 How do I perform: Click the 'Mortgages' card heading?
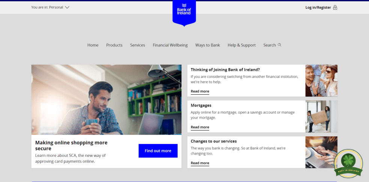(201, 105)
